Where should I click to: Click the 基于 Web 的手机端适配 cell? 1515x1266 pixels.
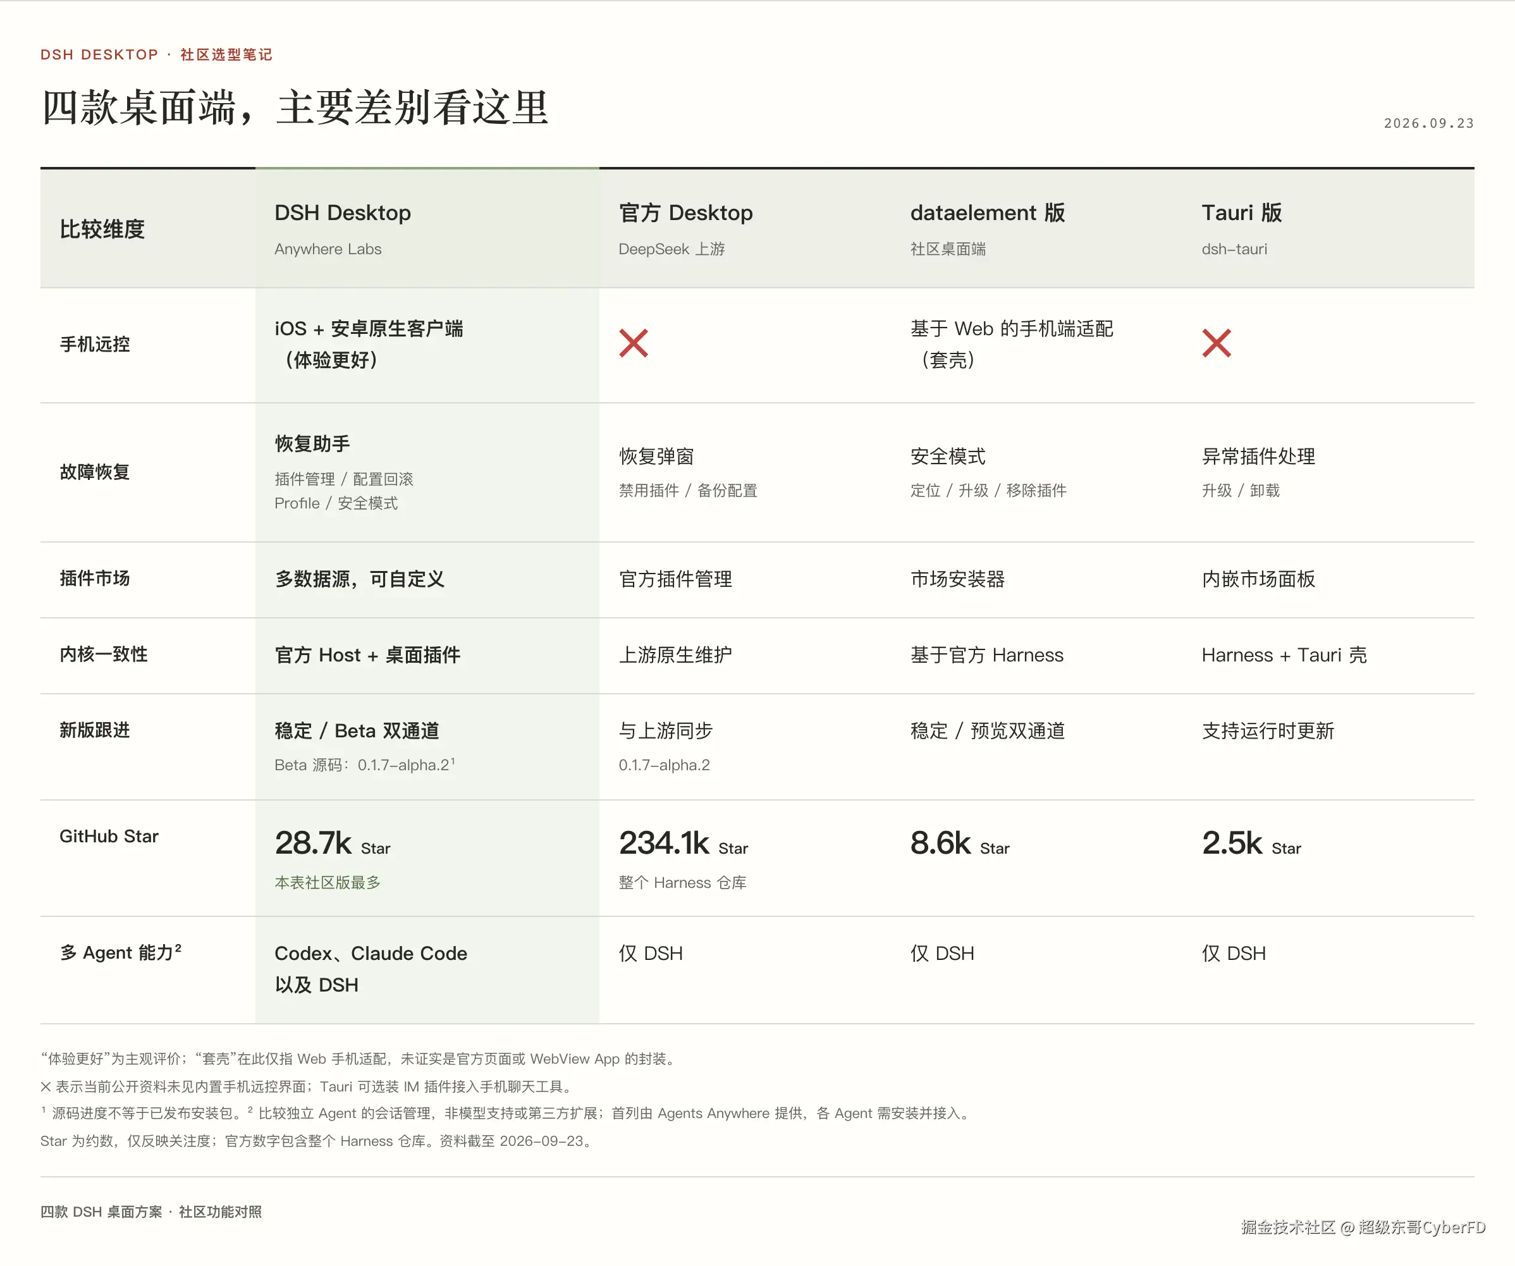(1012, 344)
